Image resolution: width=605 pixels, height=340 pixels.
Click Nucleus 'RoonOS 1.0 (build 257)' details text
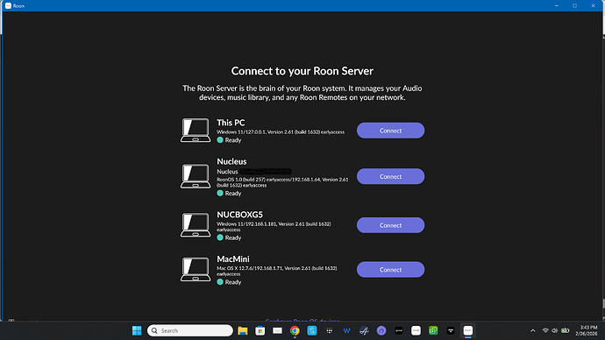click(x=282, y=182)
